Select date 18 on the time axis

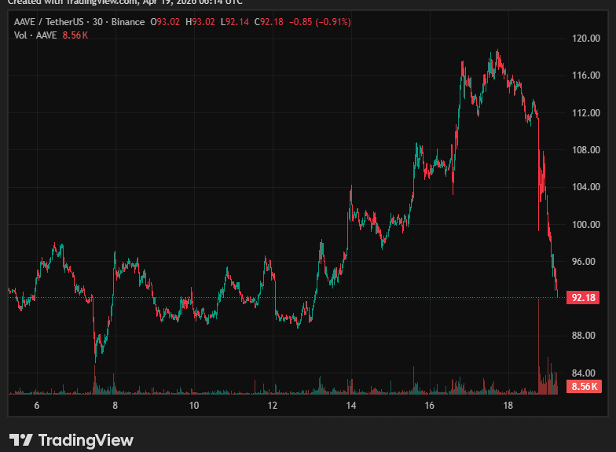[508, 406]
